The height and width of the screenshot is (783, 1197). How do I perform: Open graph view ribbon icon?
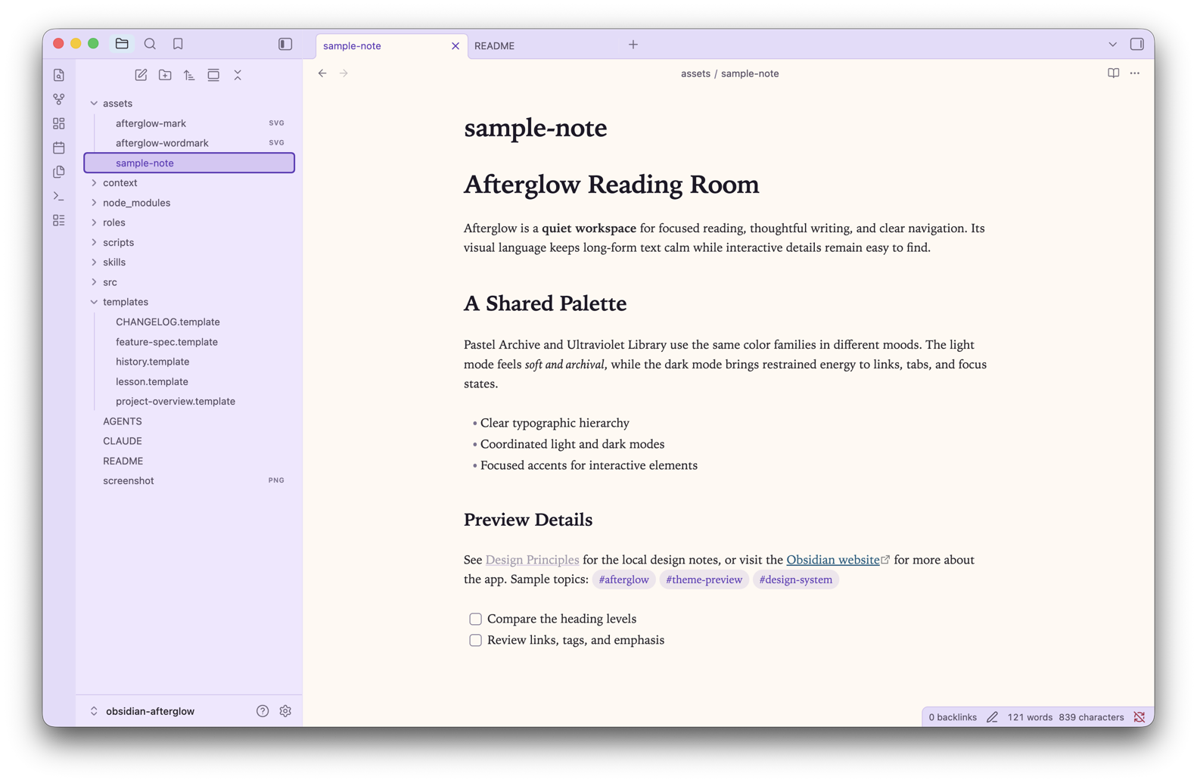pos(59,99)
